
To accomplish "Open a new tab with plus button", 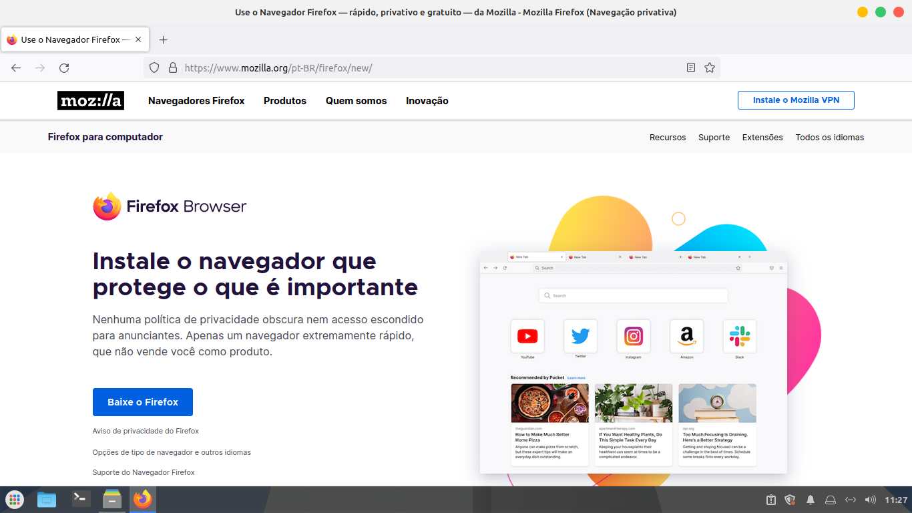I will point(164,39).
